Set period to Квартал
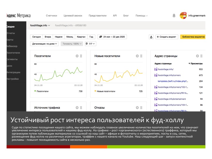212x159 pixels. [x=81, y=37]
